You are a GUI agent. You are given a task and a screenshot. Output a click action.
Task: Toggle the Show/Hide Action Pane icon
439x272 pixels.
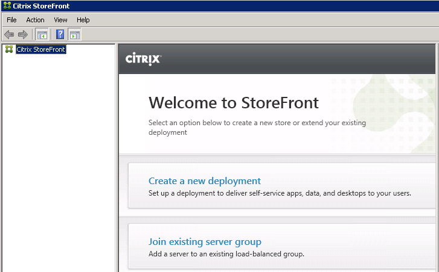point(74,34)
